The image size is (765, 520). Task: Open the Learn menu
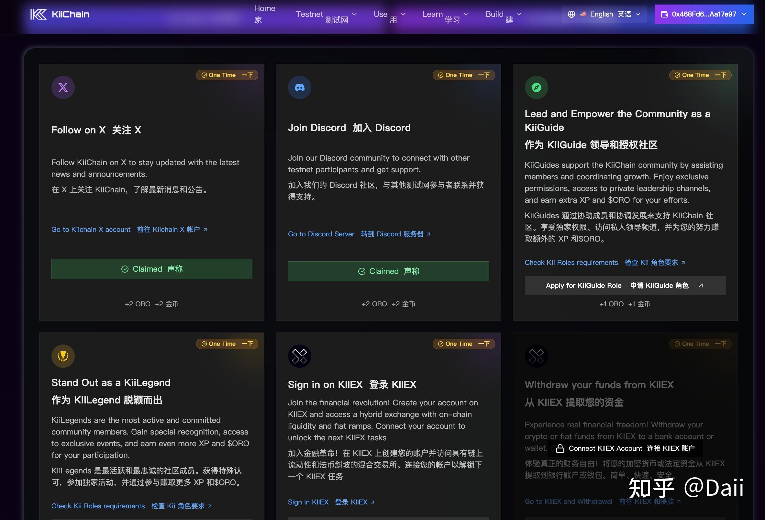pyautogui.click(x=441, y=14)
